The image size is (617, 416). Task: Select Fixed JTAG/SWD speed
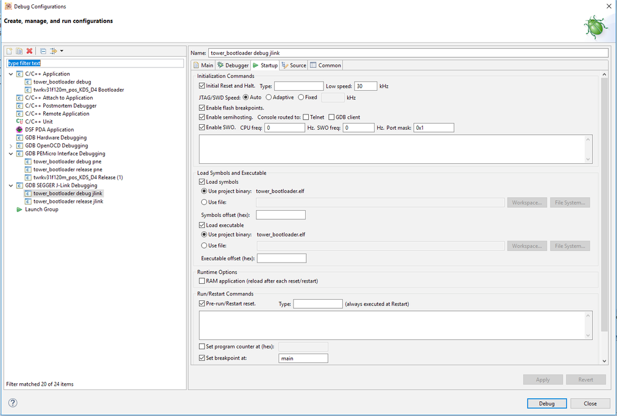pyautogui.click(x=301, y=97)
